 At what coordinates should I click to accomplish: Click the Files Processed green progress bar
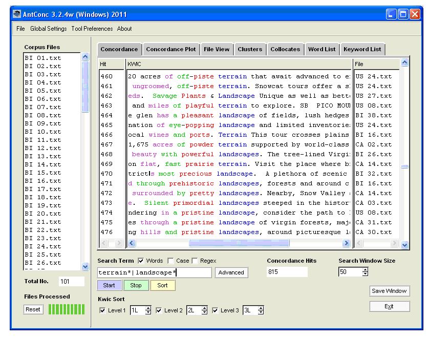point(67,309)
